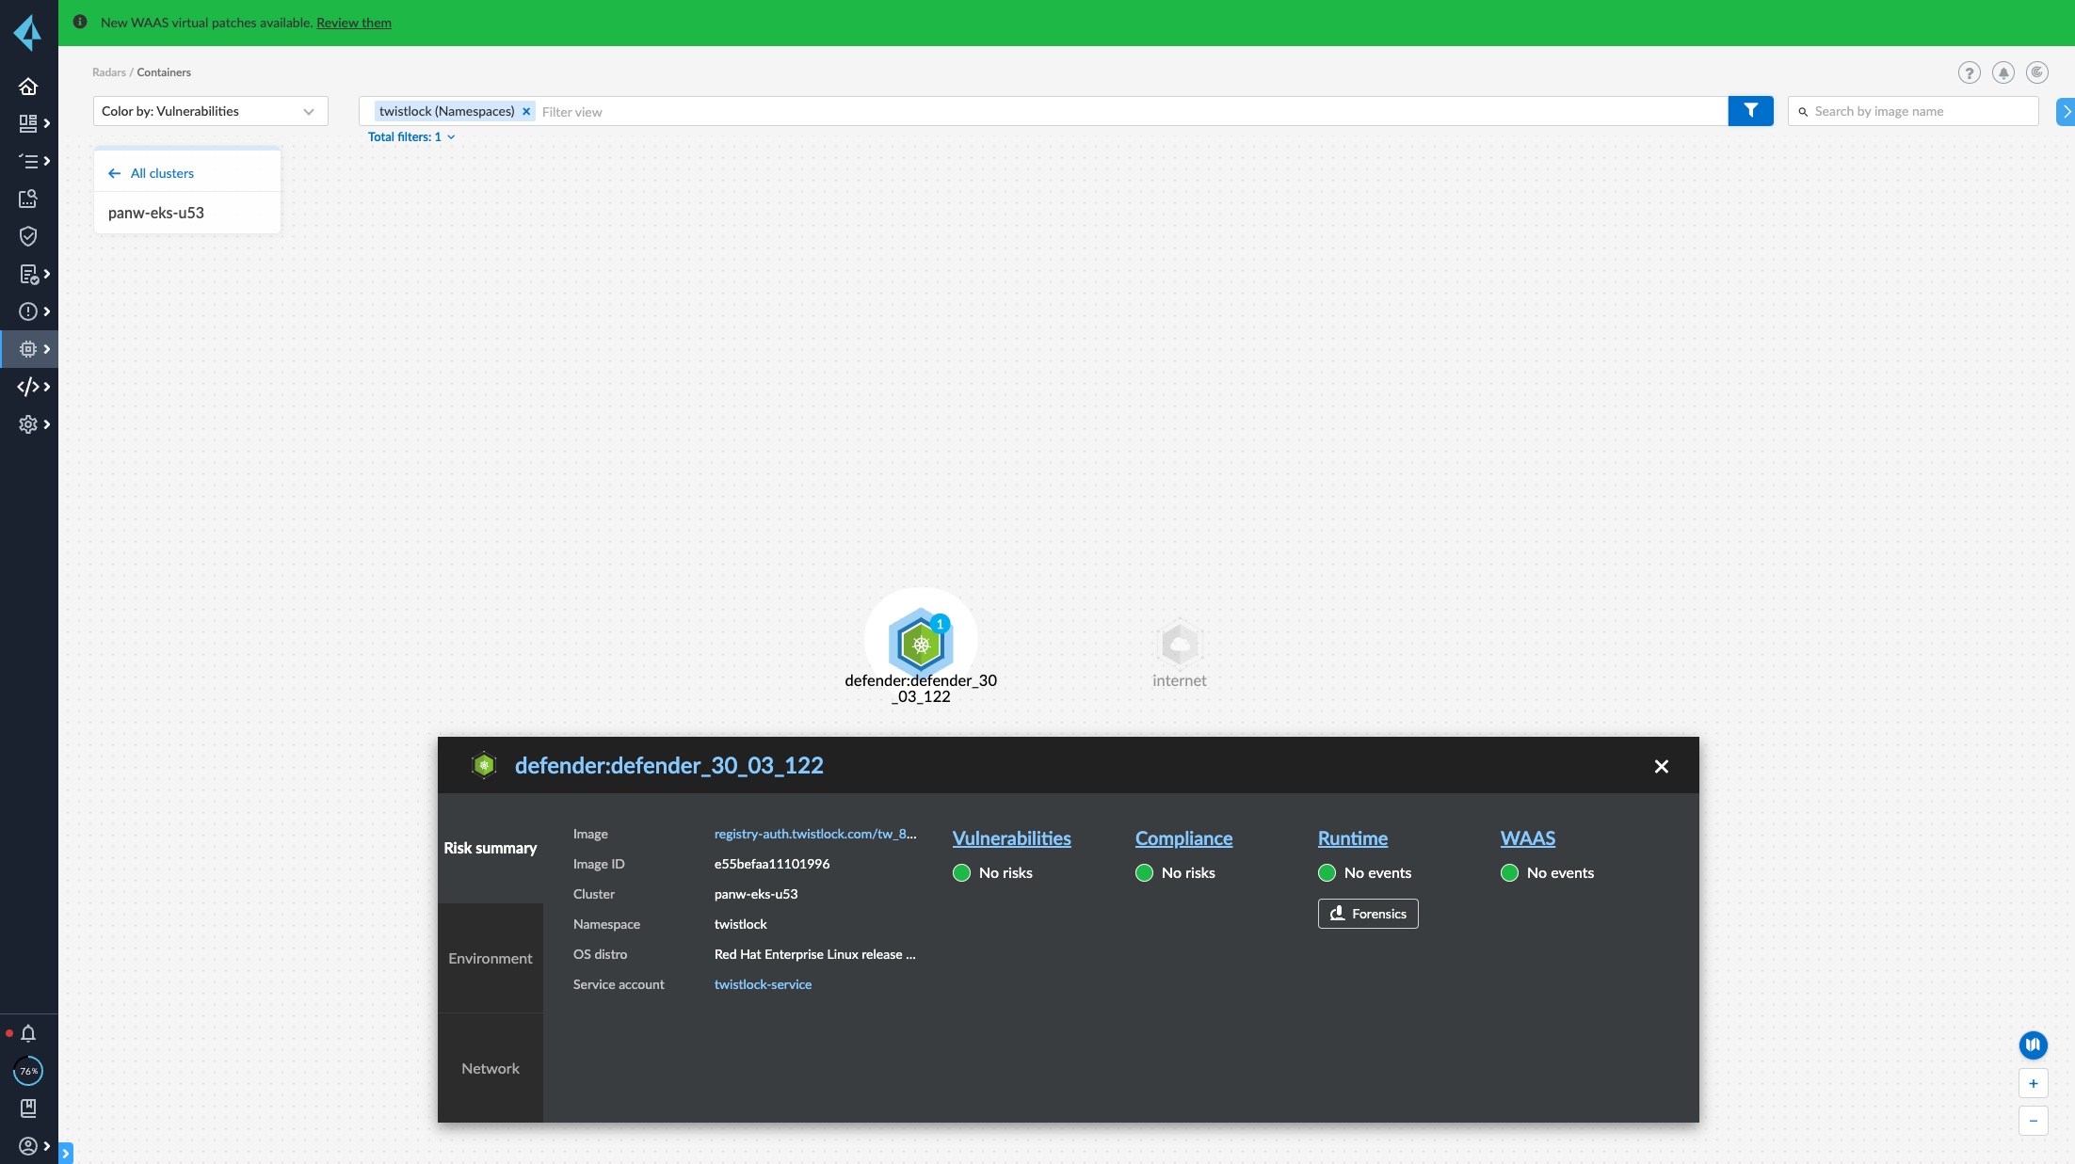Click the Forensics button
This screenshot has height=1164, width=2075.
click(1367, 914)
